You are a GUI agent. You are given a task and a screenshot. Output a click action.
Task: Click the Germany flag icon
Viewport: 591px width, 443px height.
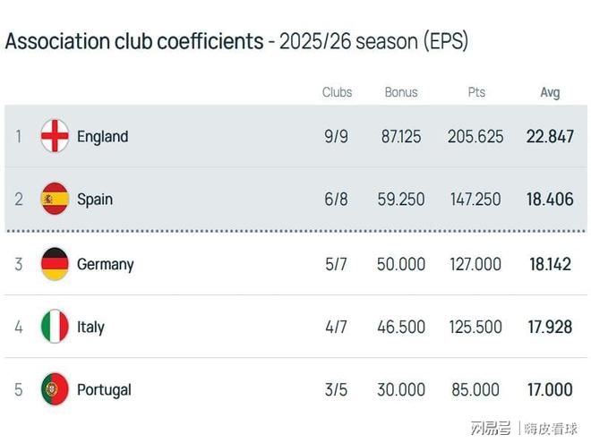(55, 264)
